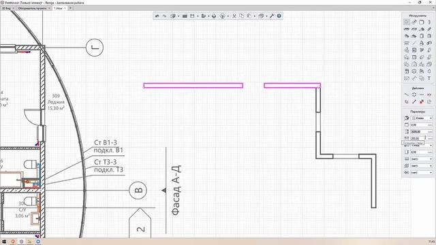This screenshot has width=436, height=245.
Task: Click the gear-shaped icon in Действия panel
Action: tap(414, 95)
